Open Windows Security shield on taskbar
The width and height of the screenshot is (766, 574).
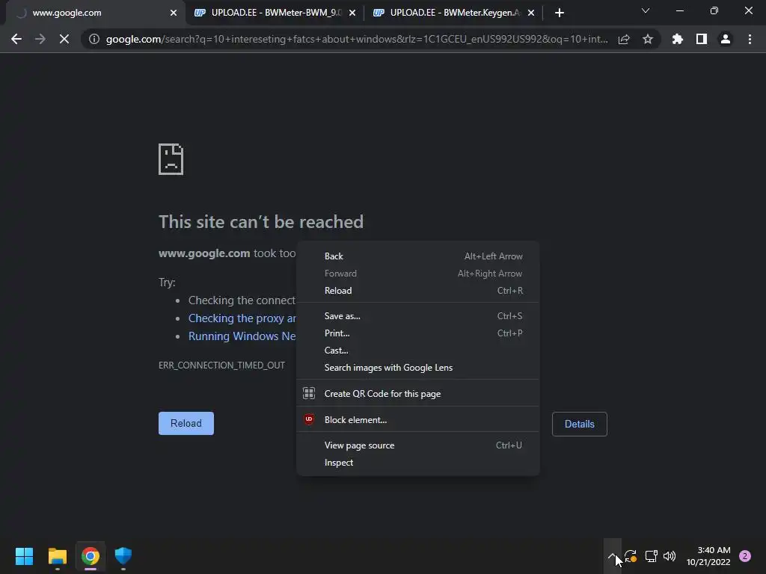pos(123,556)
